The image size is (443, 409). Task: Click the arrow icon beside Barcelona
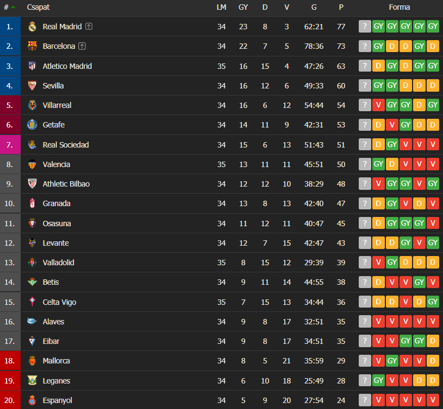pos(82,46)
